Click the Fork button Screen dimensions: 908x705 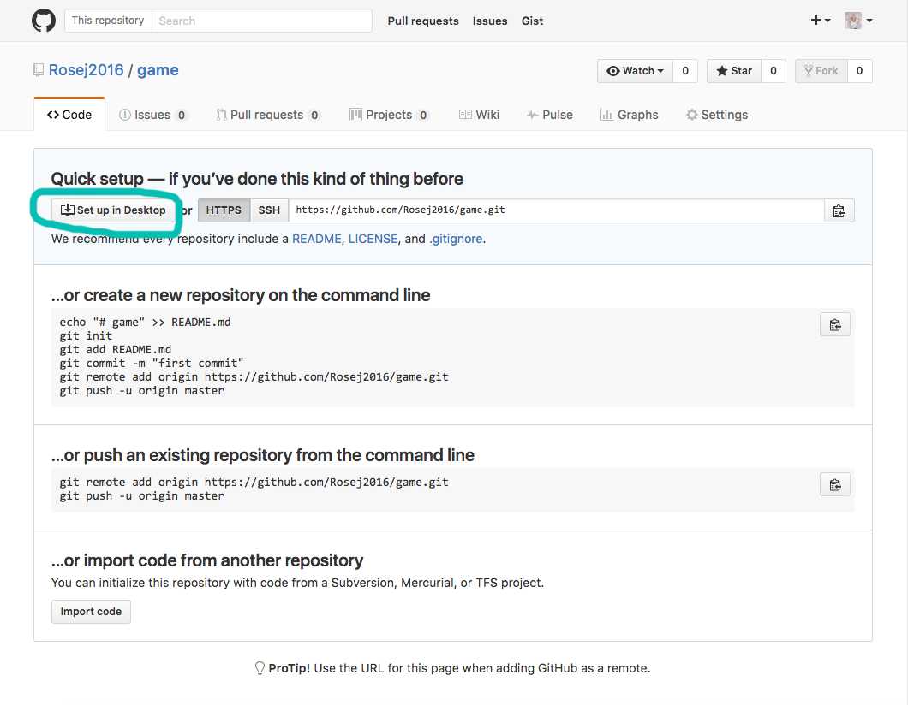click(821, 70)
